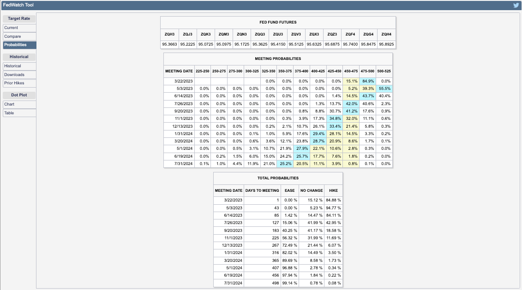Click the 94.77 % hike probability
The image size is (522, 290).
click(333, 208)
